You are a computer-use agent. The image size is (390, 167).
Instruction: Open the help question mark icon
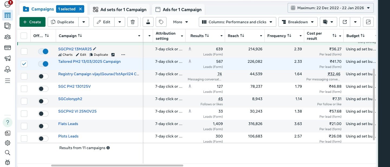pos(8,122)
